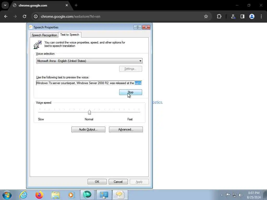This screenshot has height=200, width=267.
Task: Open the Microsoft Anna voice selection dropdown
Action: [x=89, y=61]
